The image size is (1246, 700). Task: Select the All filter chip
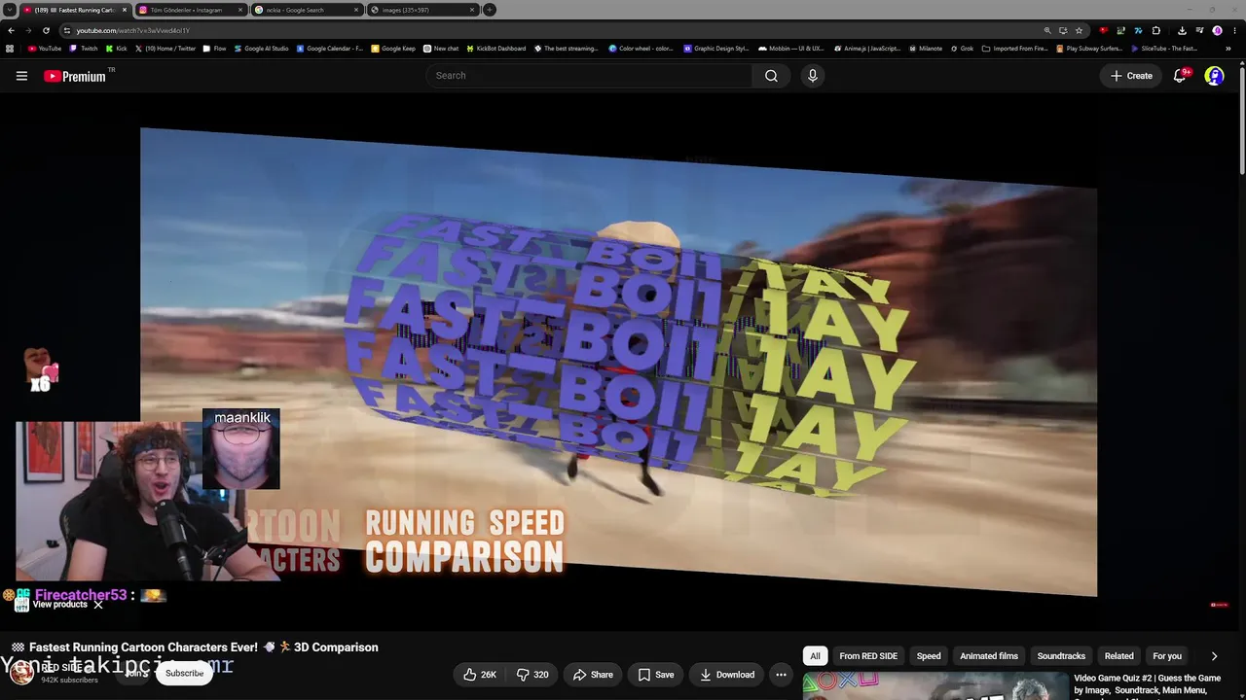pos(815,656)
